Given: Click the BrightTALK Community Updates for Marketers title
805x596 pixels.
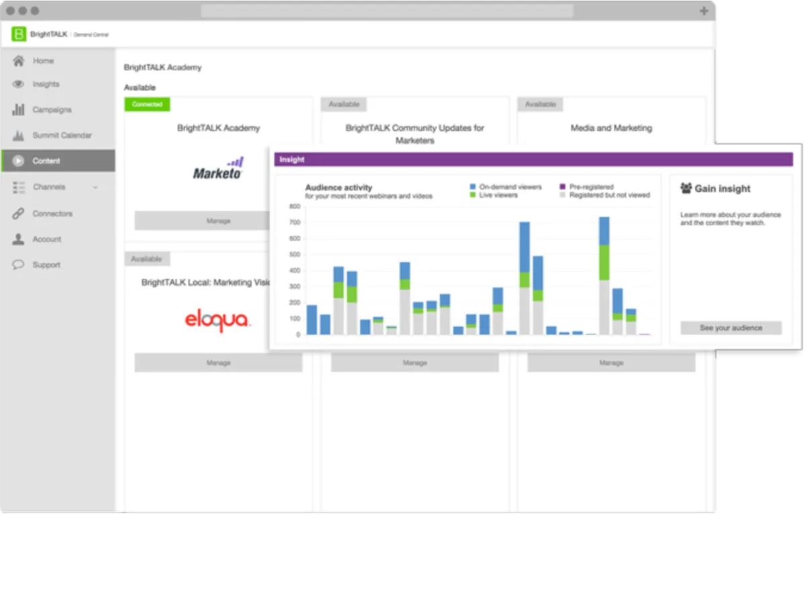Looking at the screenshot, I should click(x=415, y=134).
